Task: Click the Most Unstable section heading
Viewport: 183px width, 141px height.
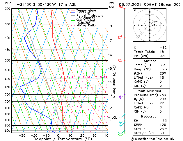Action: [x=149, y=91]
